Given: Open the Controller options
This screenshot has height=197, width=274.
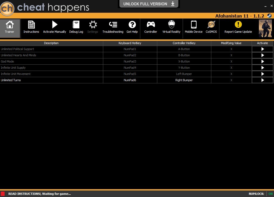Looking at the screenshot, I should 151,27.
